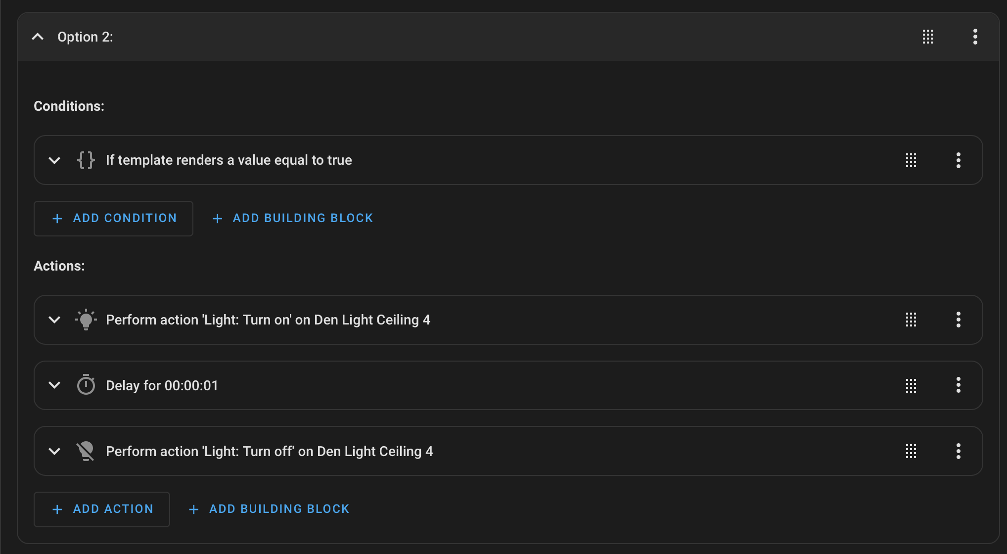The width and height of the screenshot is (1007, 554).
Task: Open Delay action three-dot menu
Action: 958,385
